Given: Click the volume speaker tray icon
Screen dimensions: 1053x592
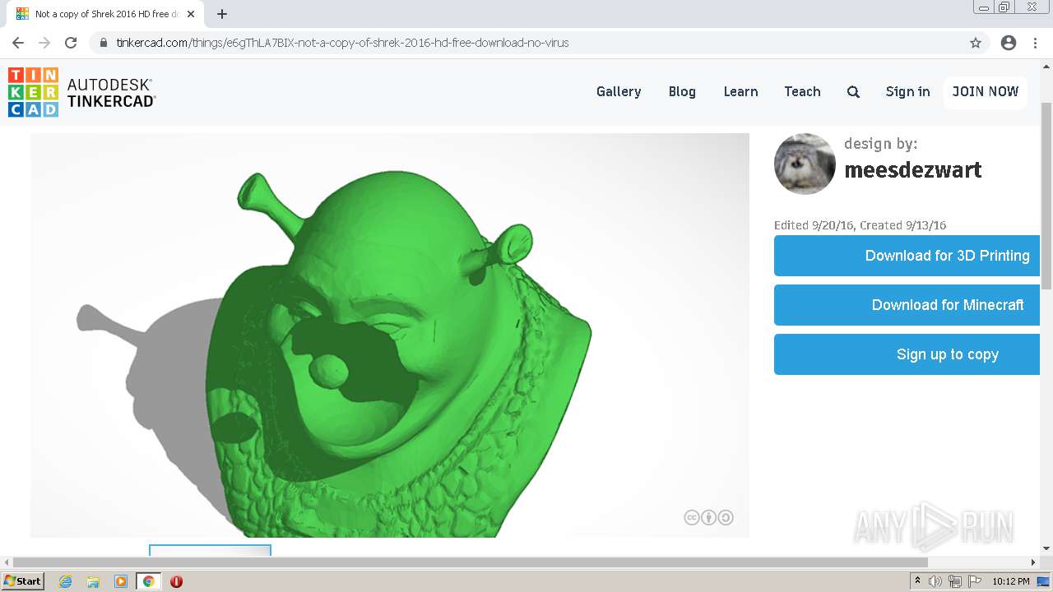Looking at the screenshot, I should pos(935,581).
